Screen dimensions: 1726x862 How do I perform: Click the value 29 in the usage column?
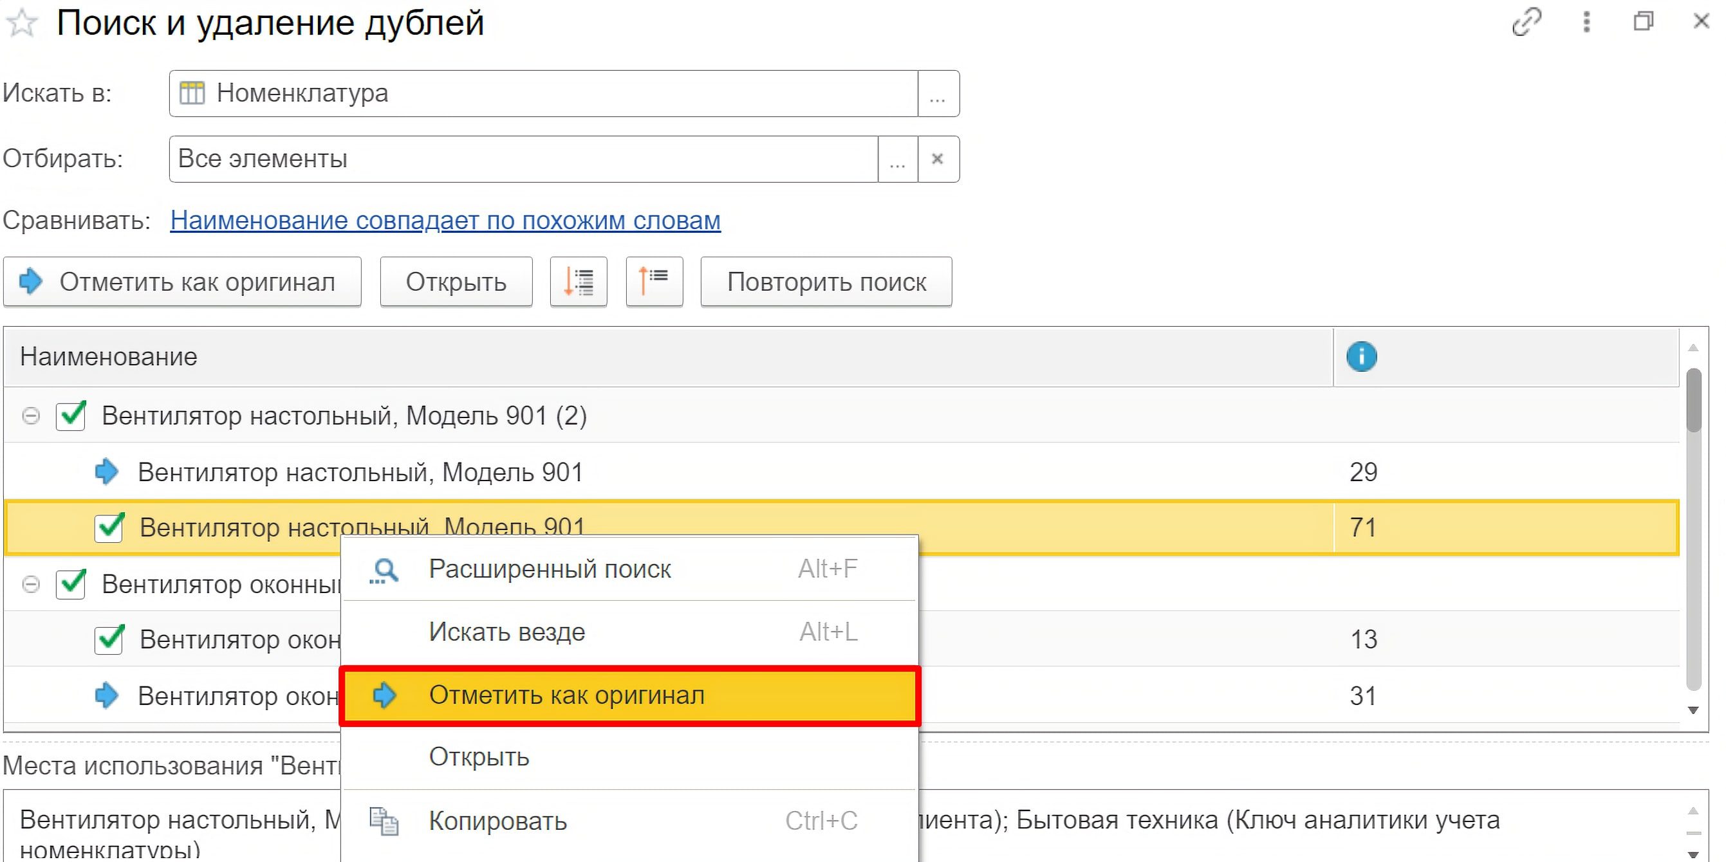pyautogui.click(x=1363, y=472)
